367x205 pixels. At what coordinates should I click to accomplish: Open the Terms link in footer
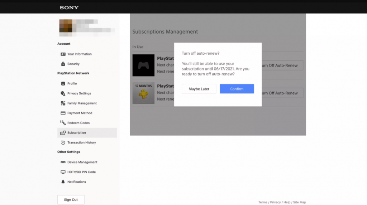tap(263, 202)
